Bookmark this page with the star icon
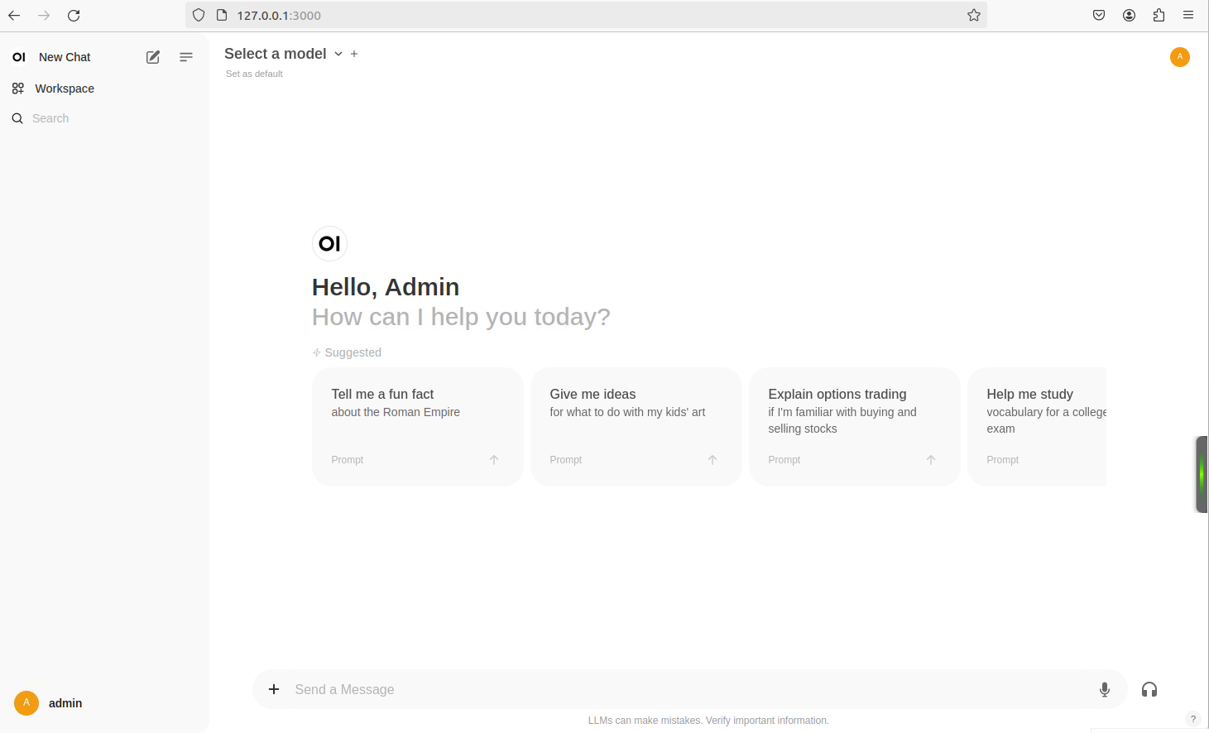 click(974, 15)
